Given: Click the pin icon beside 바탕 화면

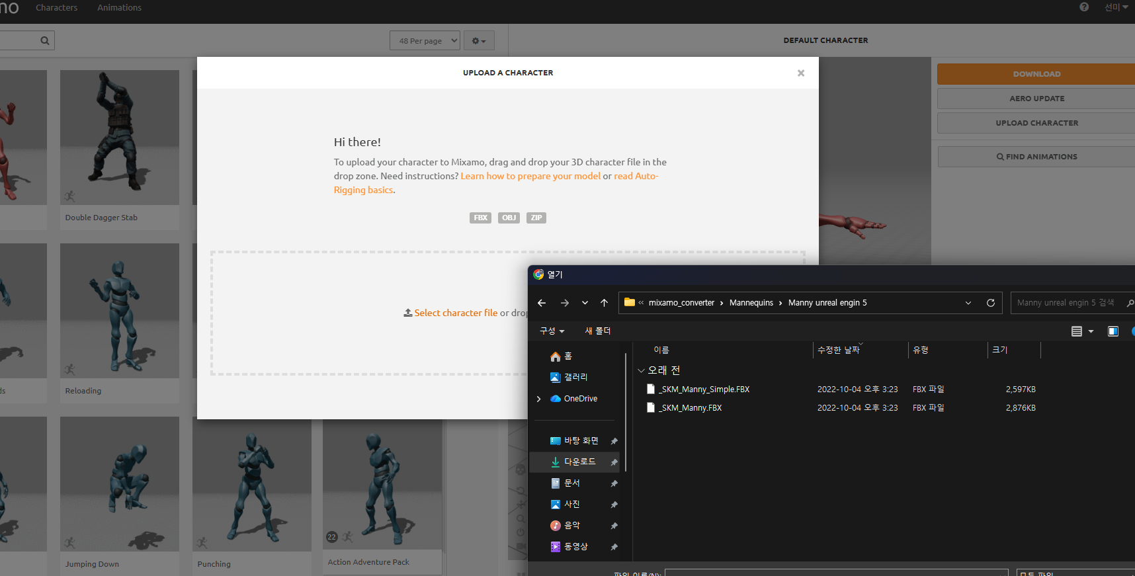Looking at the screenshot, I should point(614,441).
